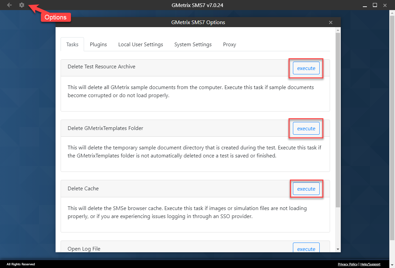Screen dimensions: 395x268
Task: Open the Privacy Policy link
Action: point(347,264)
